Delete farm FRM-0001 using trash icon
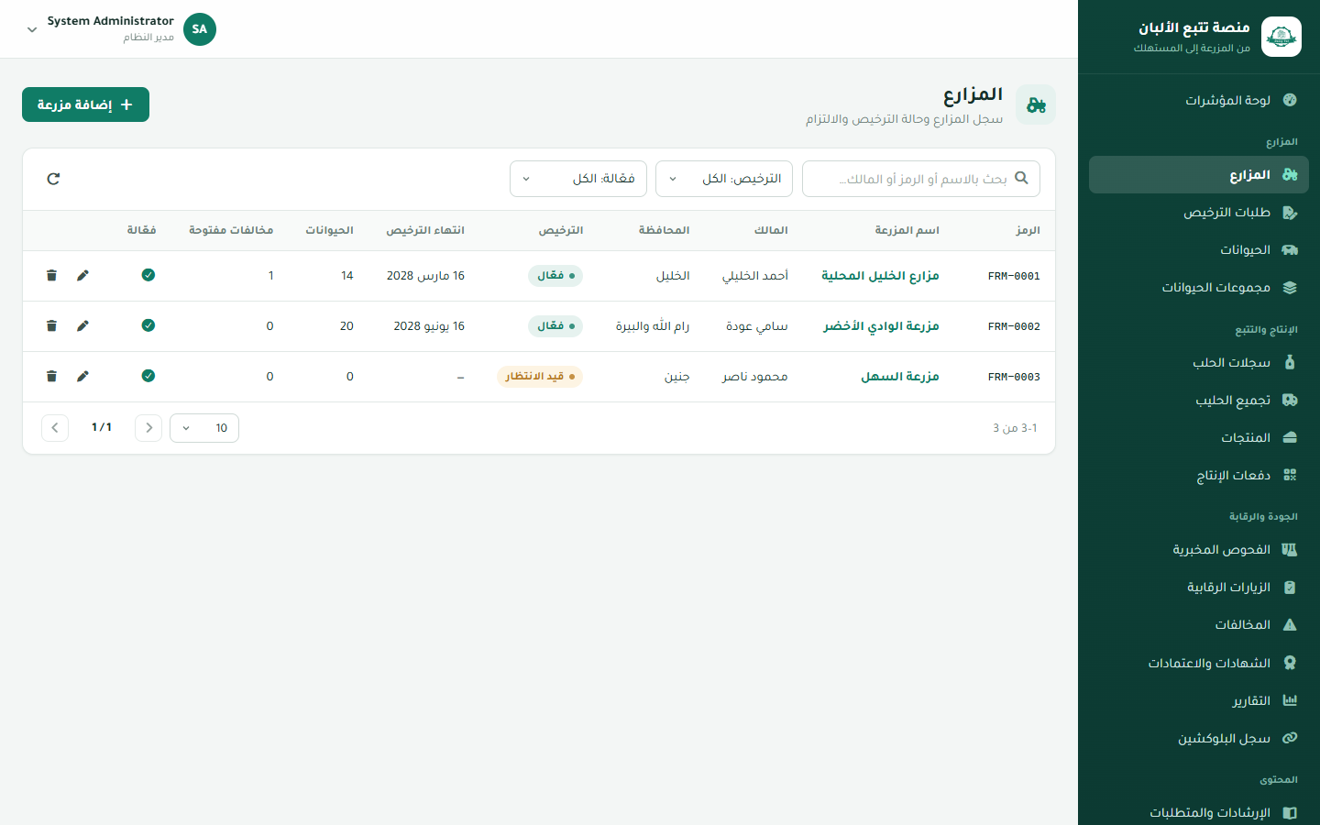The image size is (1320, 825). point(51,276)
